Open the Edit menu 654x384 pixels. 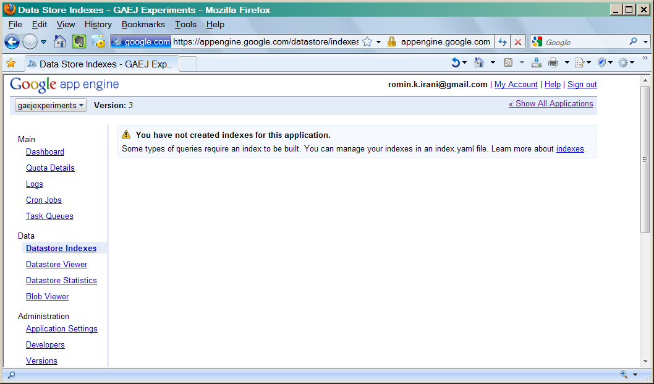[x=40, y=25]
